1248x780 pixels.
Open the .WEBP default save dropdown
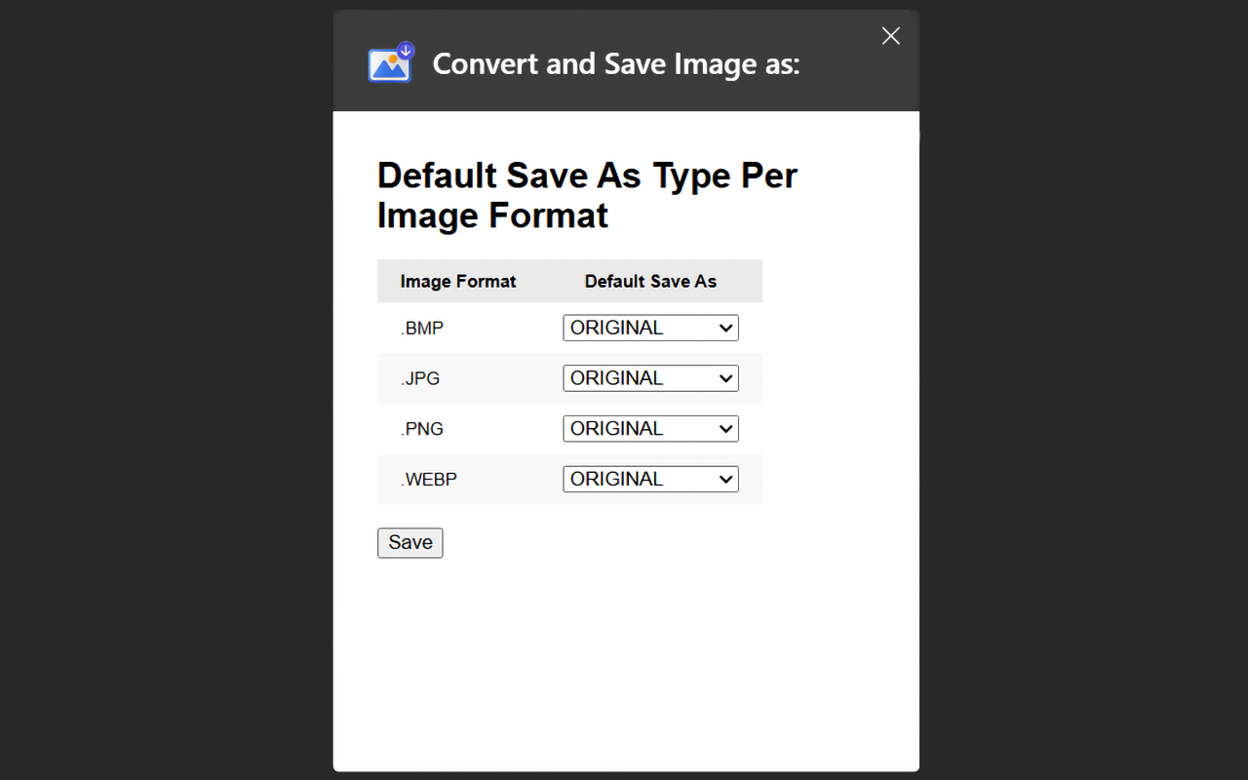point(649,480)
